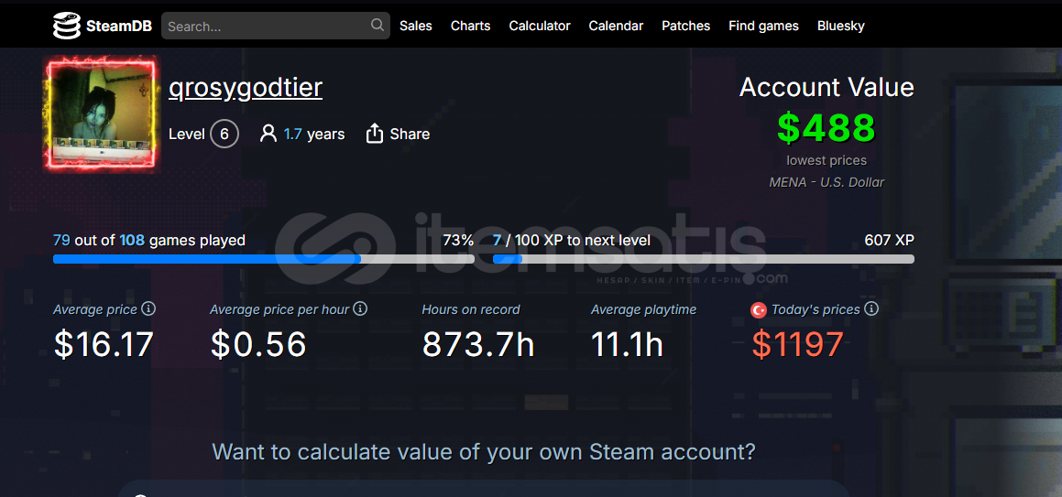Click the 11.1h average playtime value
The width and height of the screenshot is (1062, 497).
627,344
